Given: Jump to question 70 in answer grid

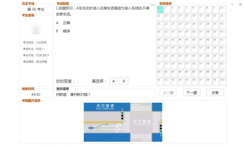Looking at the screenshot, I should click(223, 58).
